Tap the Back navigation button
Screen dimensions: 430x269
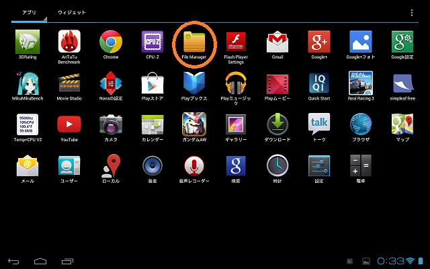click(x=13, y=261)
